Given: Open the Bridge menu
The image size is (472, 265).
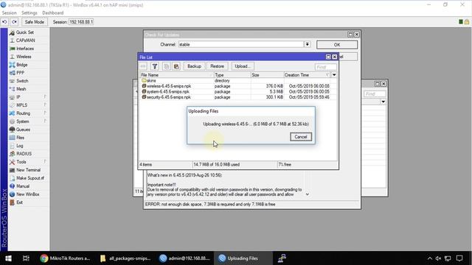Looking at the screenshot, I should [21, 65].
